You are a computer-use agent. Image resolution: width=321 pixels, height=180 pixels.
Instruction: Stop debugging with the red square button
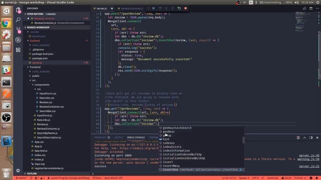coord(186,8)
